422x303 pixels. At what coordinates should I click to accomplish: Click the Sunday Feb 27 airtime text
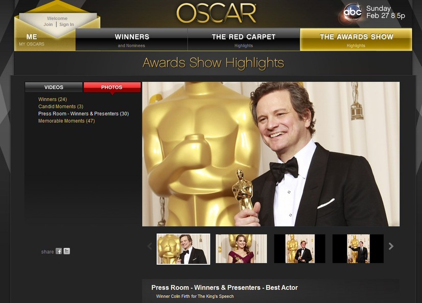385,12
